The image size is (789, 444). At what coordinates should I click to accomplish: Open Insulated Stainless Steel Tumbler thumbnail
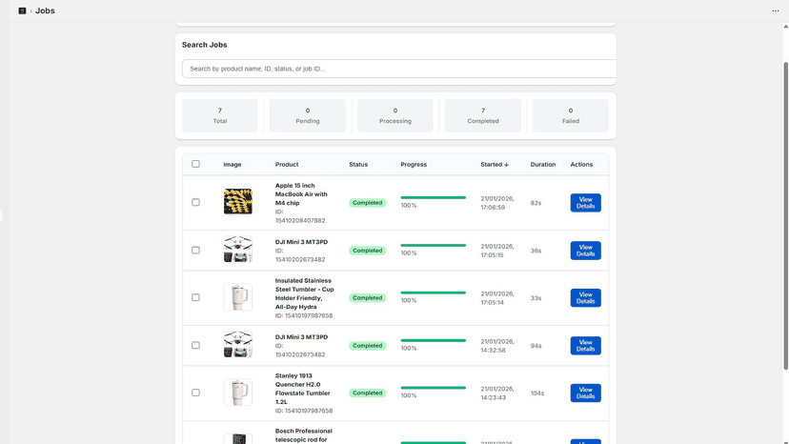pos(238,297)
